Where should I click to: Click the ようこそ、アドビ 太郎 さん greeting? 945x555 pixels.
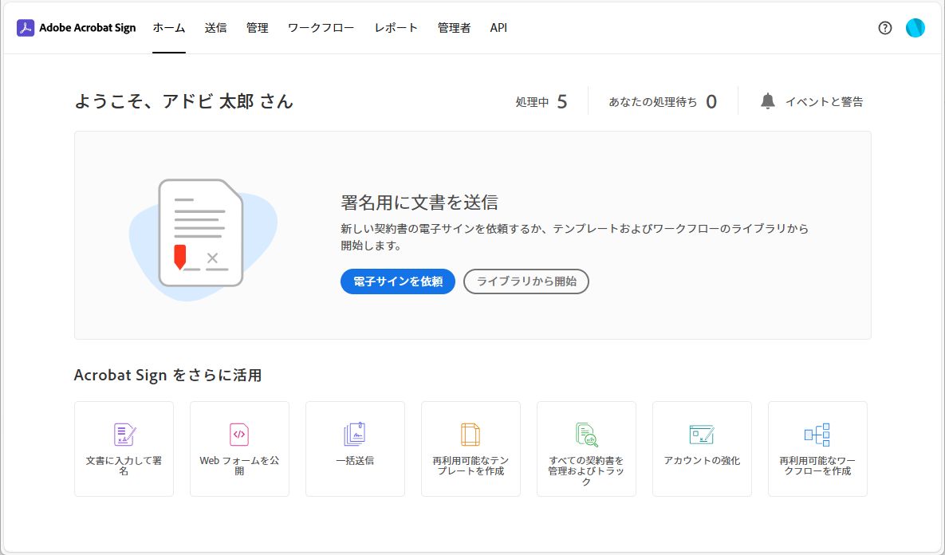click(x=184, y=101)
